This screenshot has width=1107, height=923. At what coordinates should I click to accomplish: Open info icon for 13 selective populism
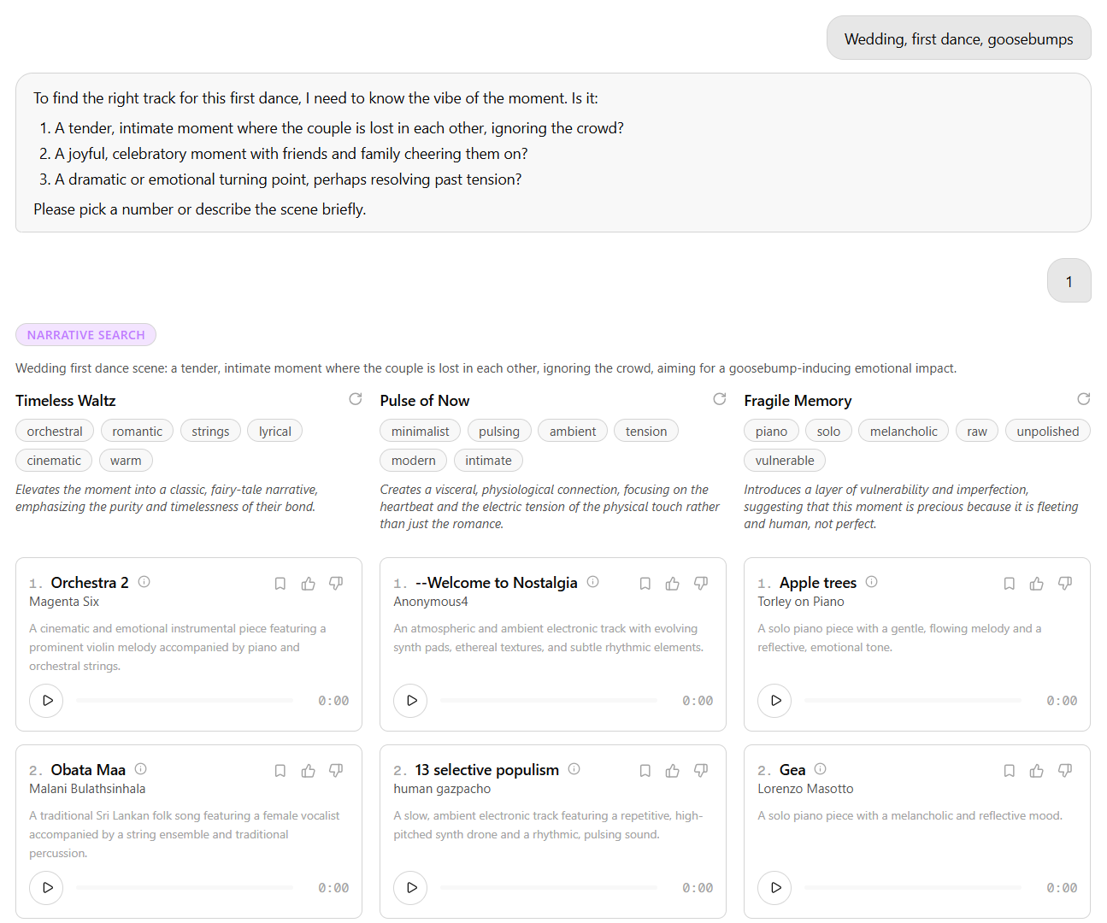tap(574, 769)
